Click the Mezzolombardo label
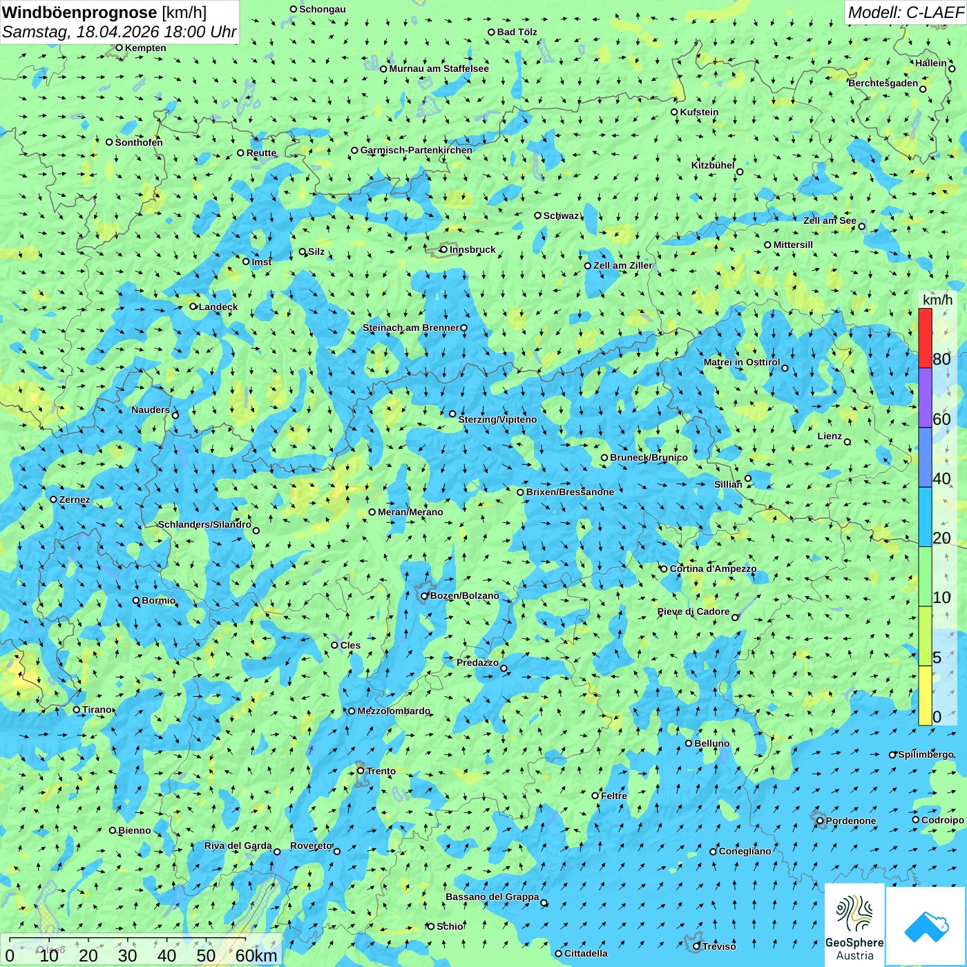 click(394, 711)
